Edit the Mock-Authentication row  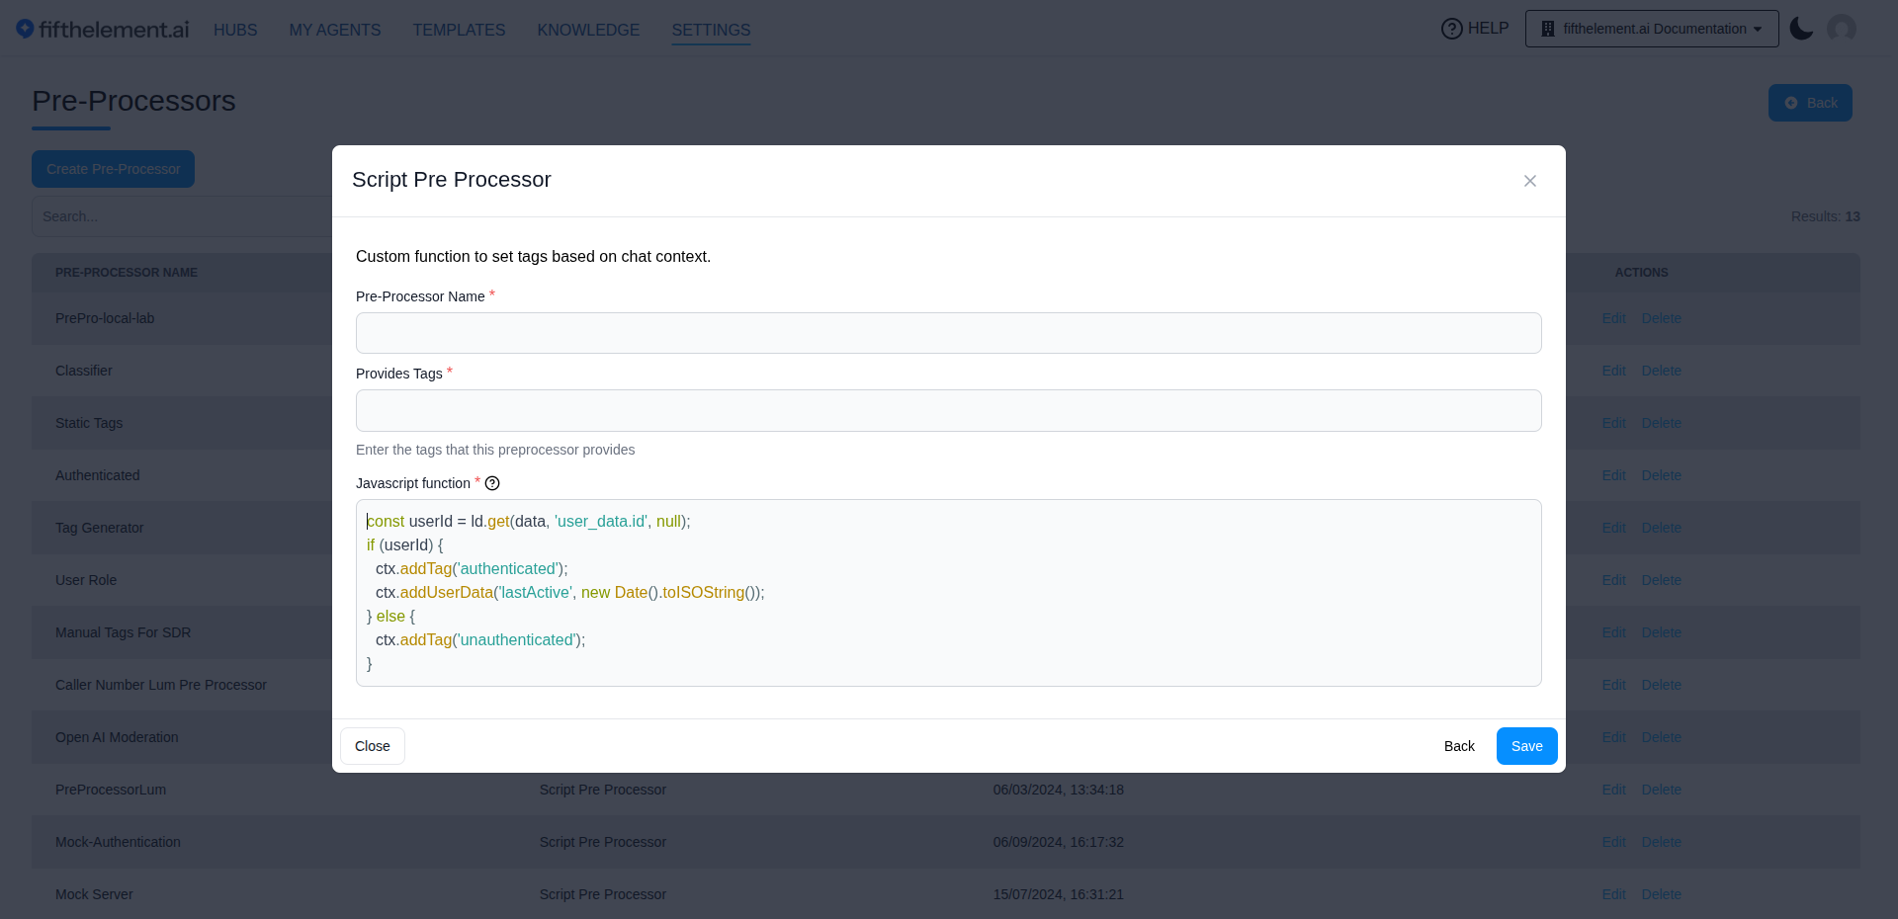coord(1613,842)
